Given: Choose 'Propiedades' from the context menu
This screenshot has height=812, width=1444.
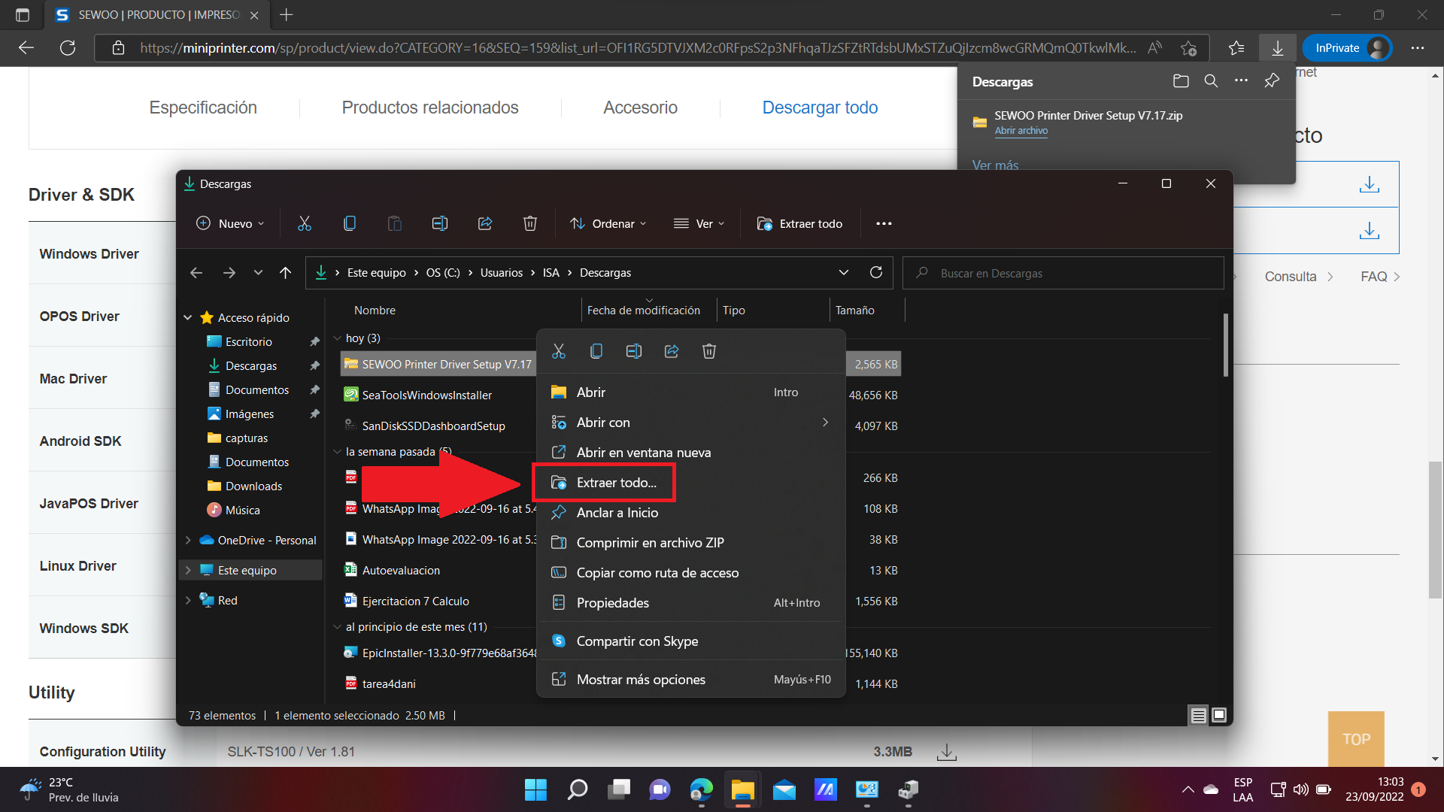Looking at the screenshot, I should click(x=612, y=603).
